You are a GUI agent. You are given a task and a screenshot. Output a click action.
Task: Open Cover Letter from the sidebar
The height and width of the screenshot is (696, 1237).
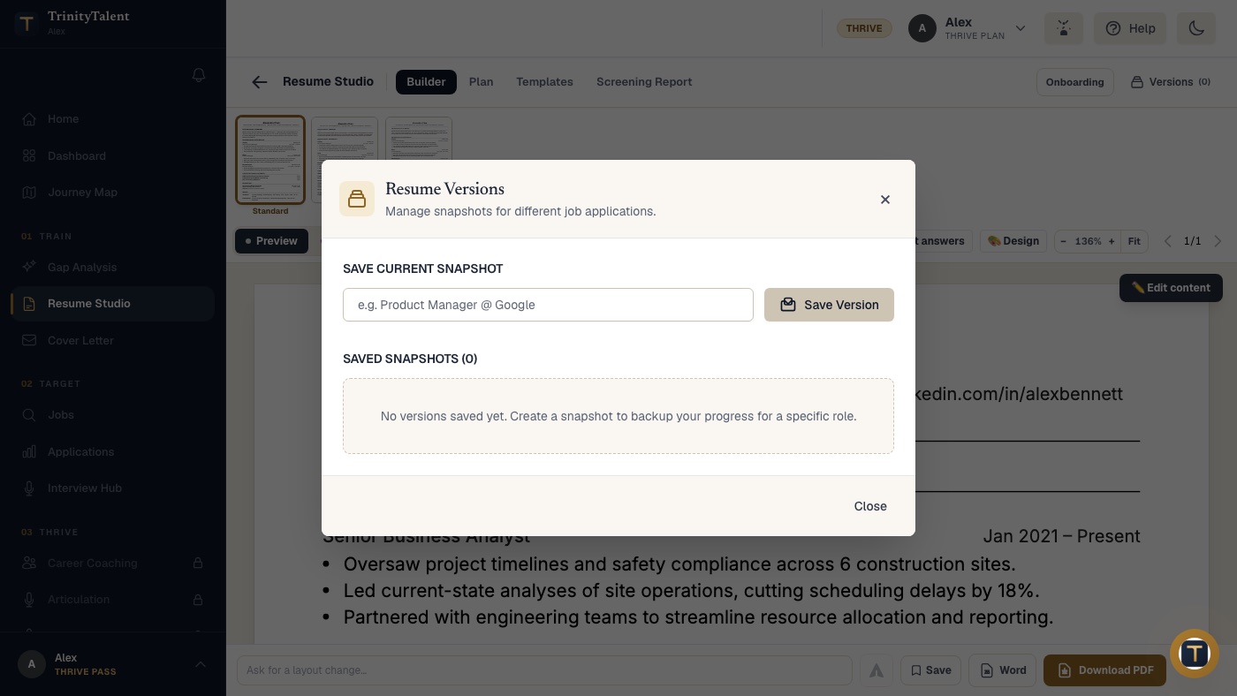113,341
